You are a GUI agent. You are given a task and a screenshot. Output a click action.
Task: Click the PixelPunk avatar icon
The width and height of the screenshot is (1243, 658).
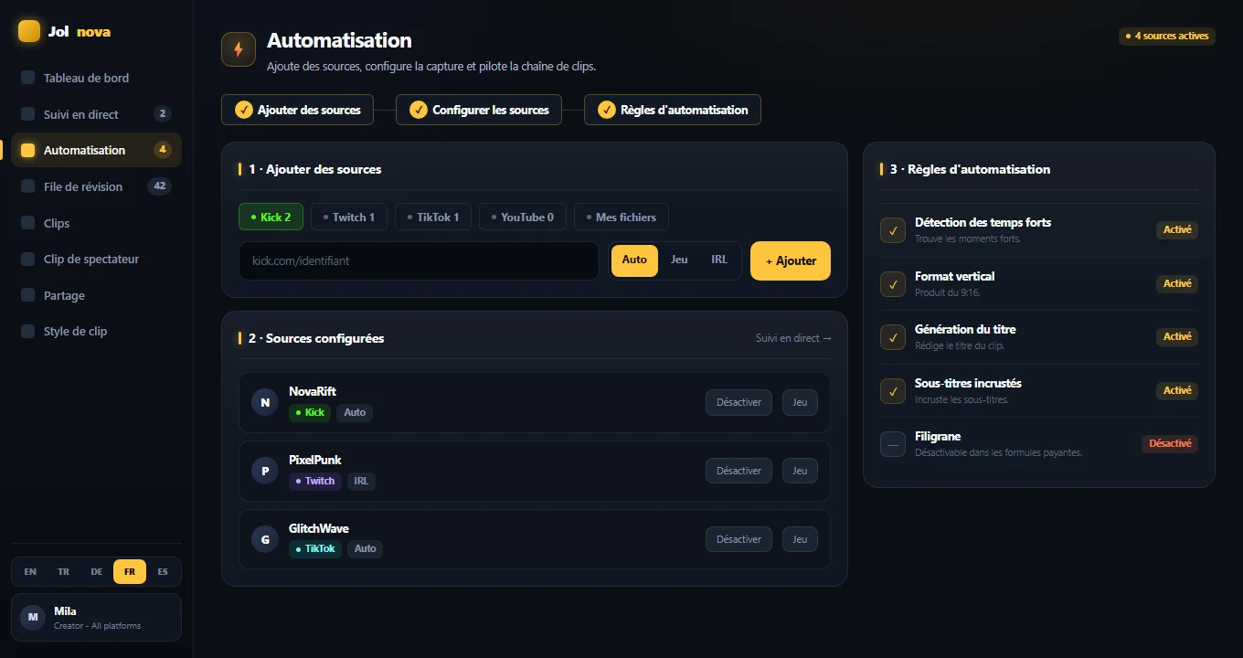pos(265,471)
